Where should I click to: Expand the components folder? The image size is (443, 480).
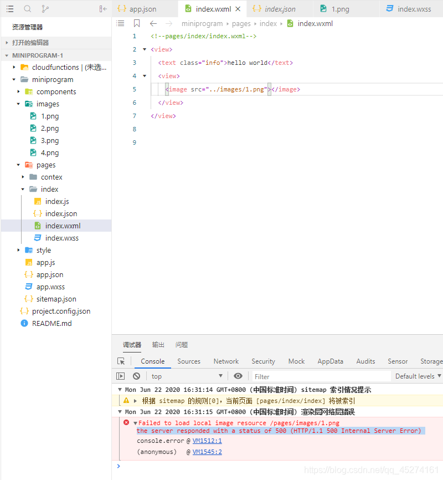pos(56,91)
